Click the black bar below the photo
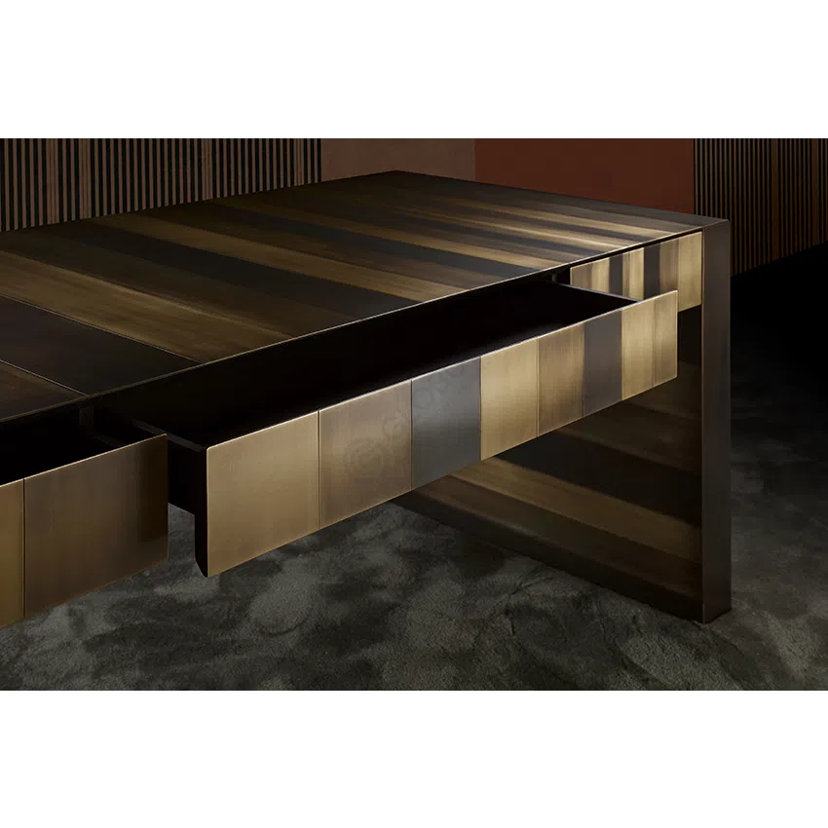Image resolution: width=828 pixels, height=828 pixels. click(x=414, y=760)
